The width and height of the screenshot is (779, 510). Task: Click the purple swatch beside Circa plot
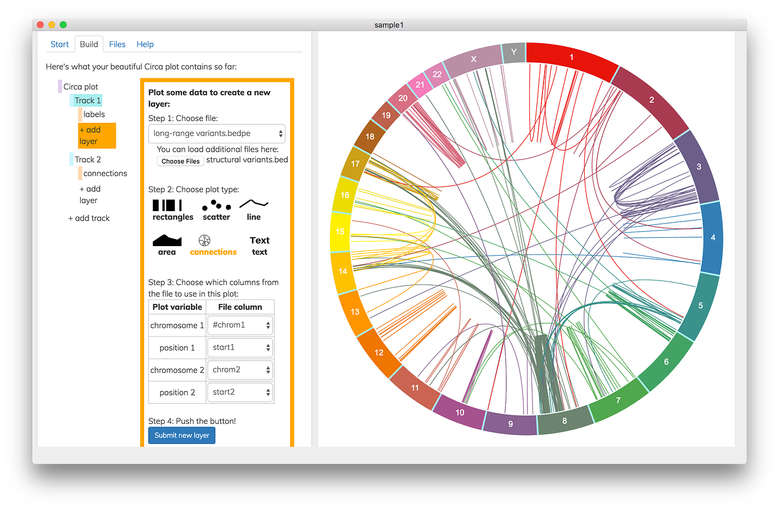pyautogui.click(x=60, y=86)
